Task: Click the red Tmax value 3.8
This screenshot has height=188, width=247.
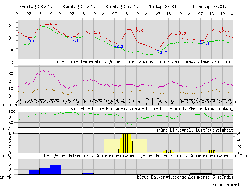Action: coord(139,31)
